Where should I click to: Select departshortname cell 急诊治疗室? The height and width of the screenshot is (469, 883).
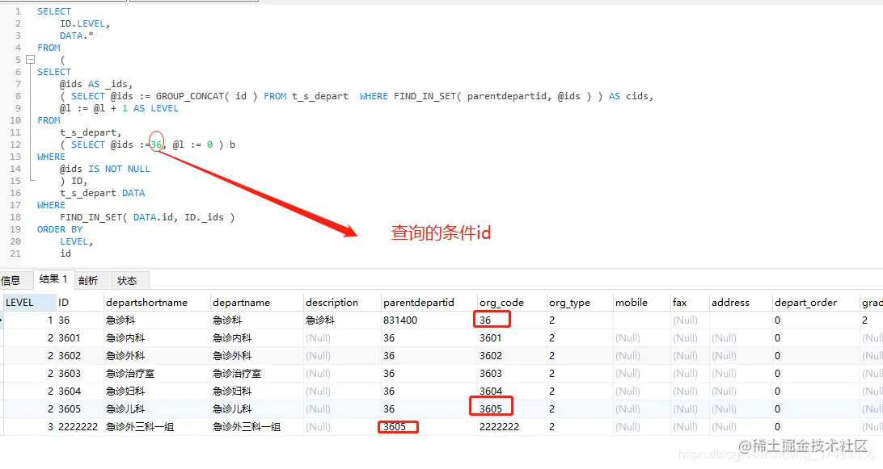(157, 374)
